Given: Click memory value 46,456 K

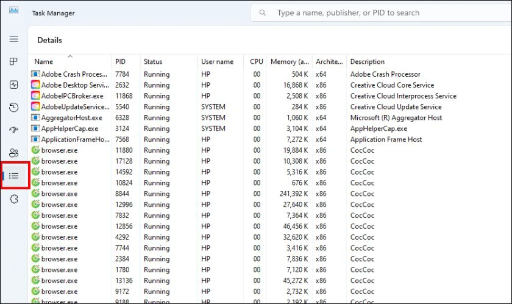Looking at the screenshot, I should 296,226.
